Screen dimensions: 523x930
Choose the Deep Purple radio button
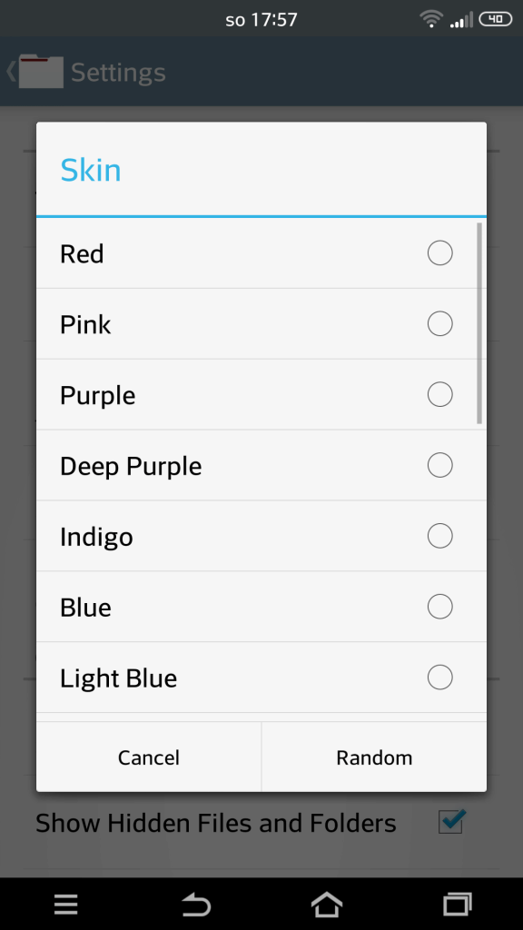click(440, 465)
